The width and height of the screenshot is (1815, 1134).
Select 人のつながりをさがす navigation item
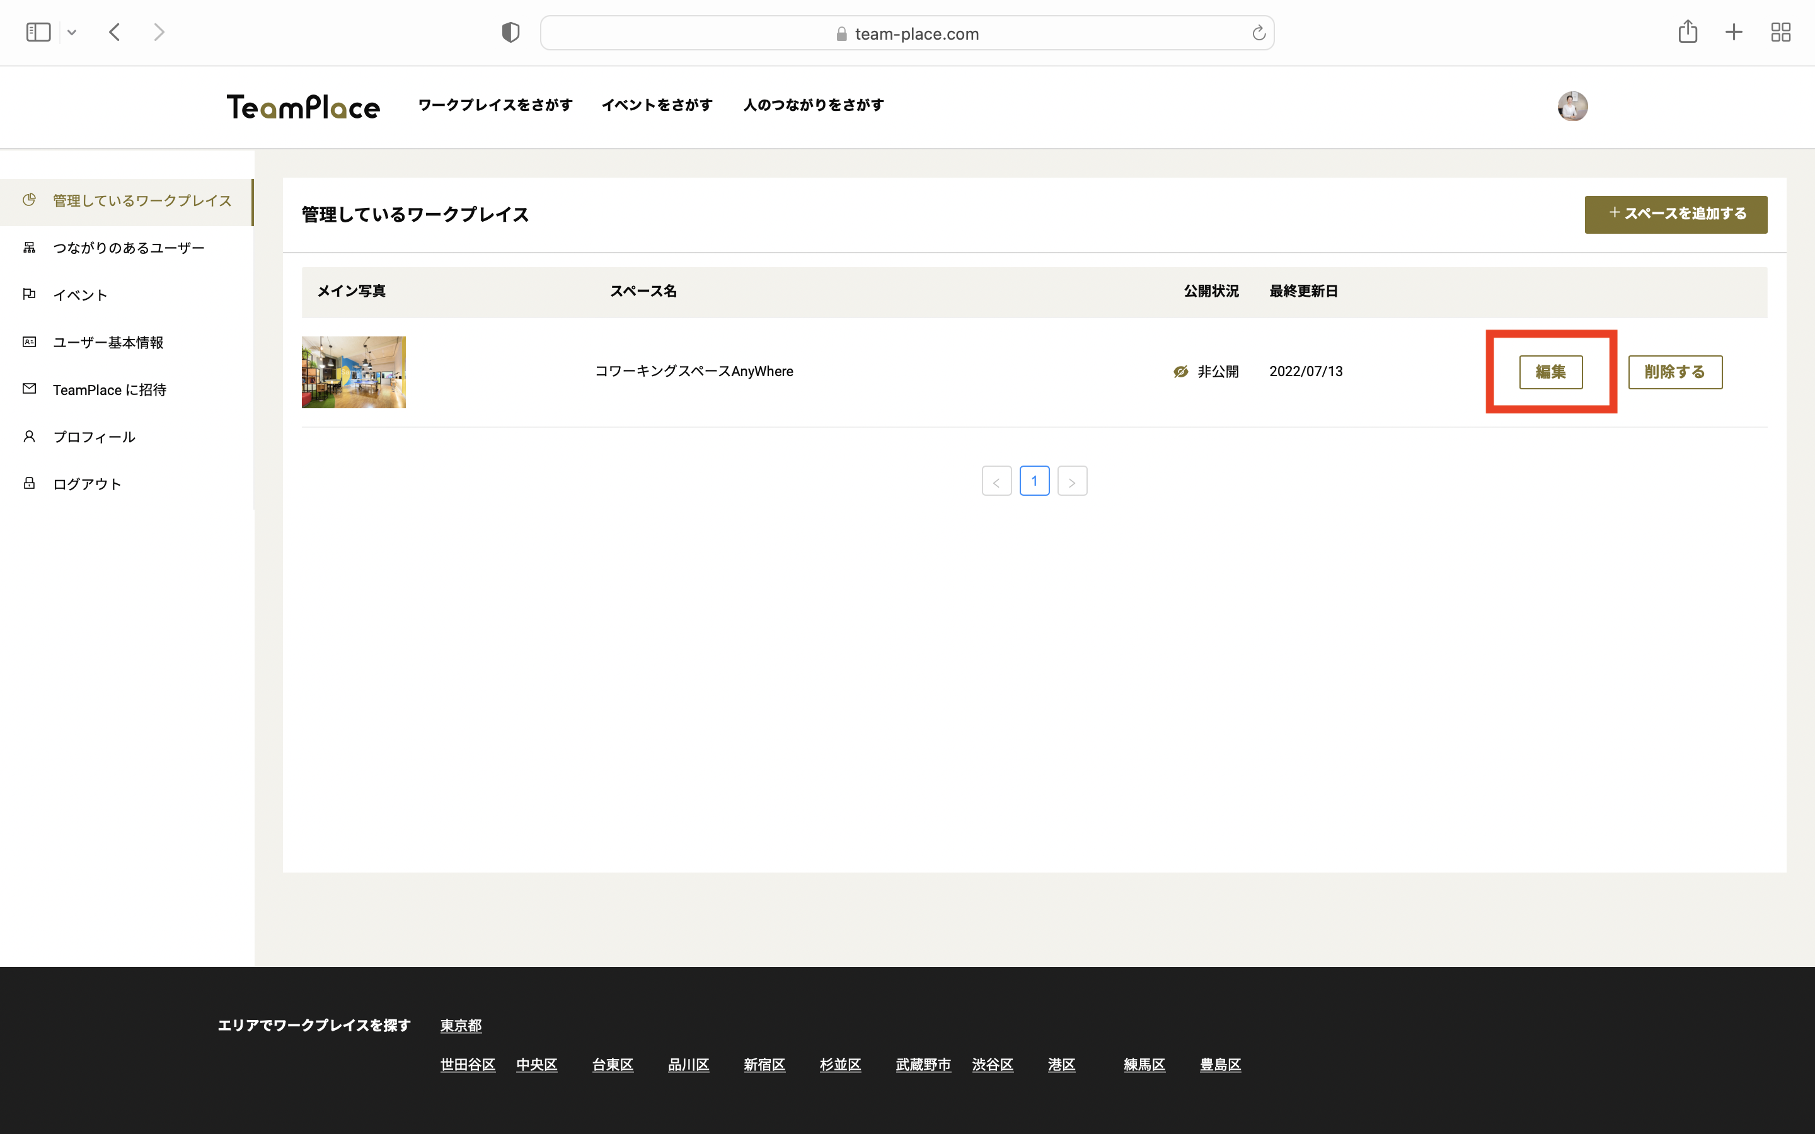[x=813, y=105]
